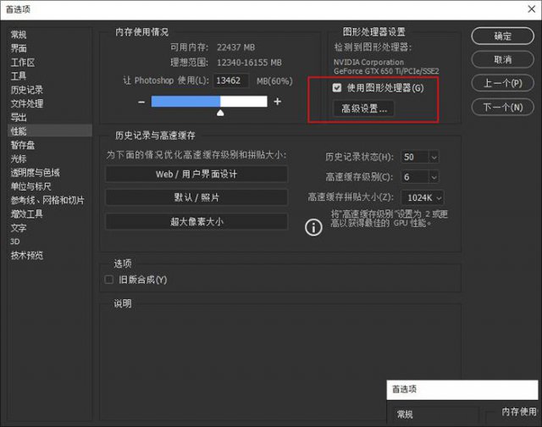Click the memory usage slider bar
This screenshot has height=427, width=542.
(209, 102)
